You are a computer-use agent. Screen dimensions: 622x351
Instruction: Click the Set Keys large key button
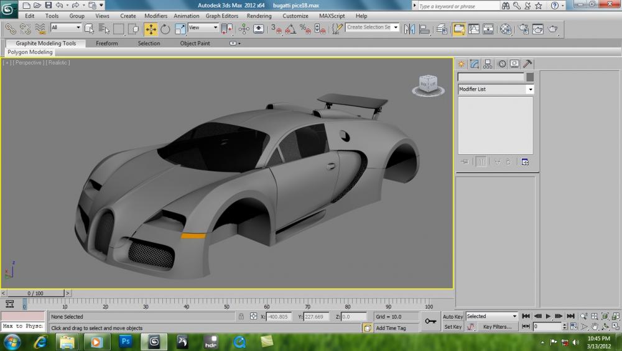pos(430,321)
